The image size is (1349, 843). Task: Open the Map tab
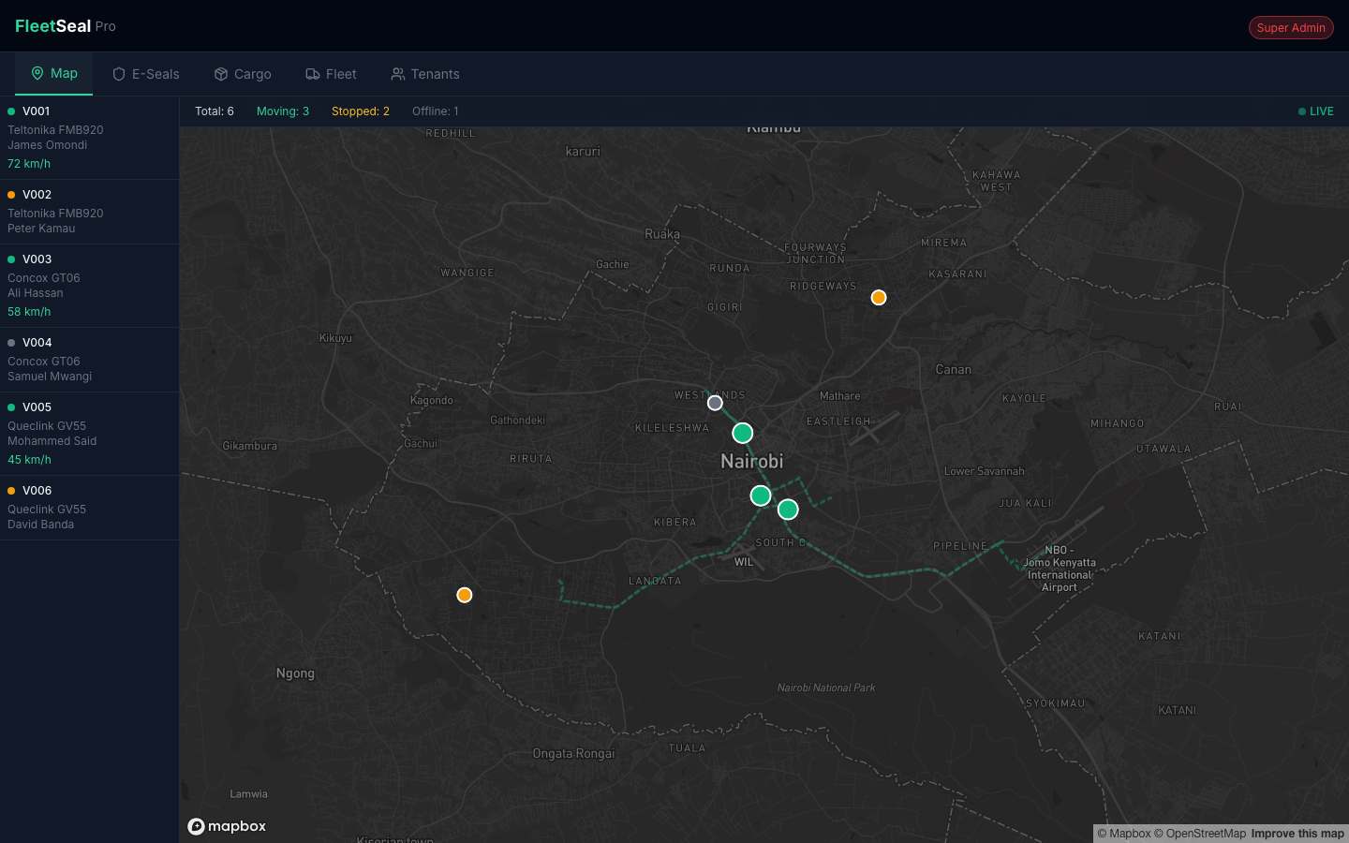53,73
